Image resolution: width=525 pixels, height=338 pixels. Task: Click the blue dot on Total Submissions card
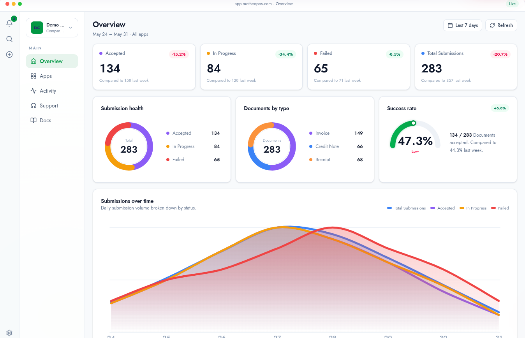coord(423,53)
